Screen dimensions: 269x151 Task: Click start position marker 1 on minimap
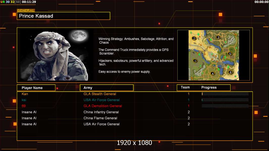[195, 61]
